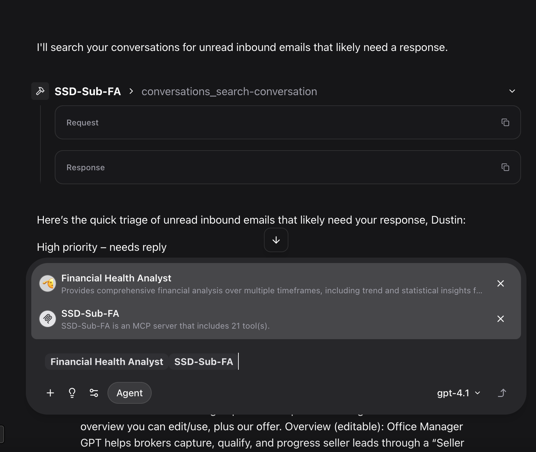The height and width of the screenshot is (452, 536).
Task: Click the Financial Health Analyst tag chip
Action: pyautogui.click(x=107, y=362)
